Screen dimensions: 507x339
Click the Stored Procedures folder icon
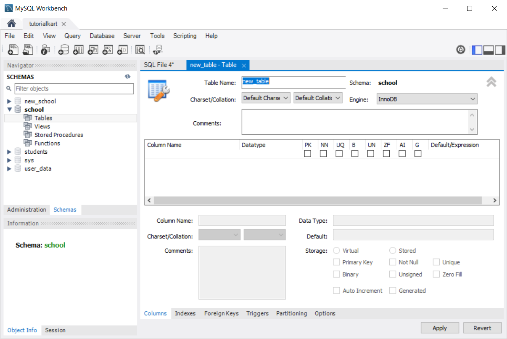click(x=28, y=135)
